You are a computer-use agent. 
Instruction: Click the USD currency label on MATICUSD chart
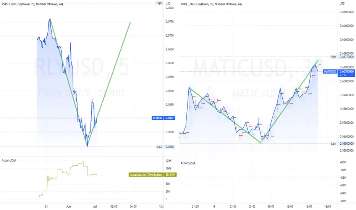tap(342, 3)
